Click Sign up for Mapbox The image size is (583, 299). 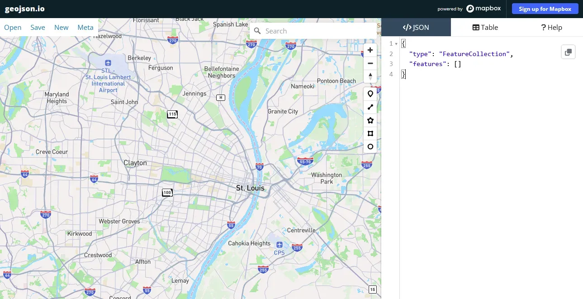545,9
